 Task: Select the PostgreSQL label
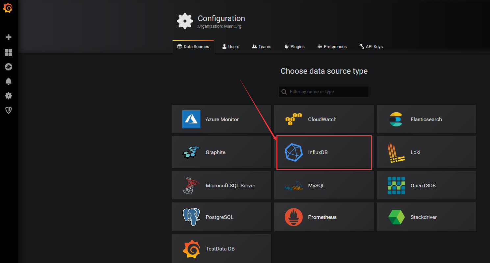coord(219,217)
